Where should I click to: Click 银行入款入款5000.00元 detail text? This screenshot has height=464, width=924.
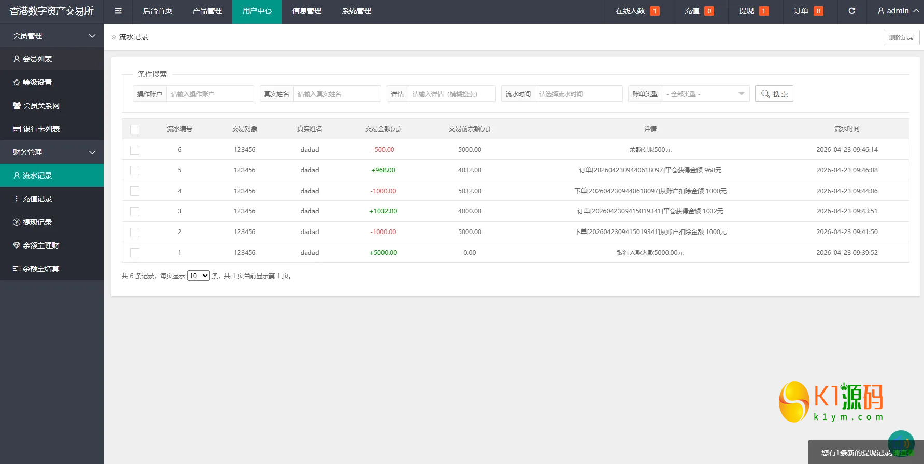point(650,253)
